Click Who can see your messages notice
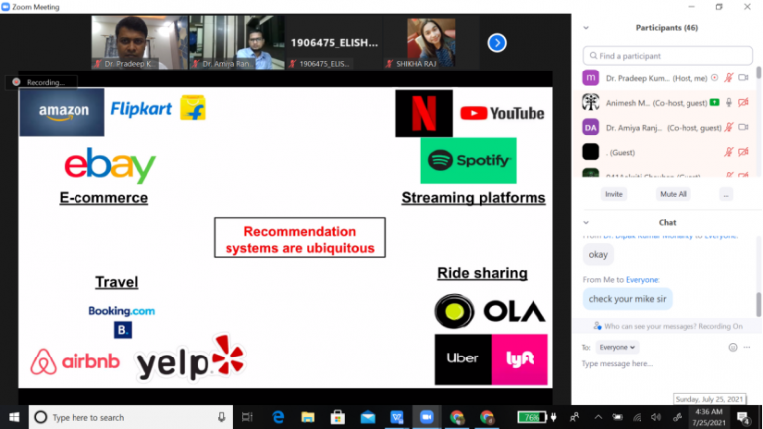This screenshot has width=763, height=429. [x=668, y=326]
